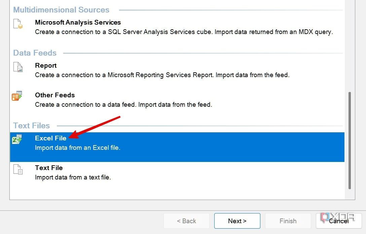Click the Text File document icon
The width and height of the screenshot is (366, 234).
coord(18,170)
